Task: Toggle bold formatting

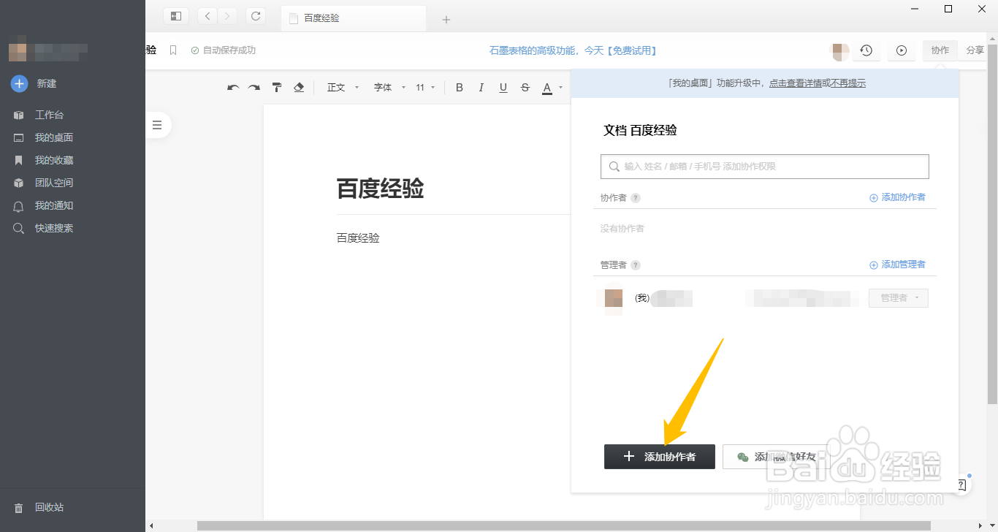Action: pyautogui.click(x=460, y=88)
